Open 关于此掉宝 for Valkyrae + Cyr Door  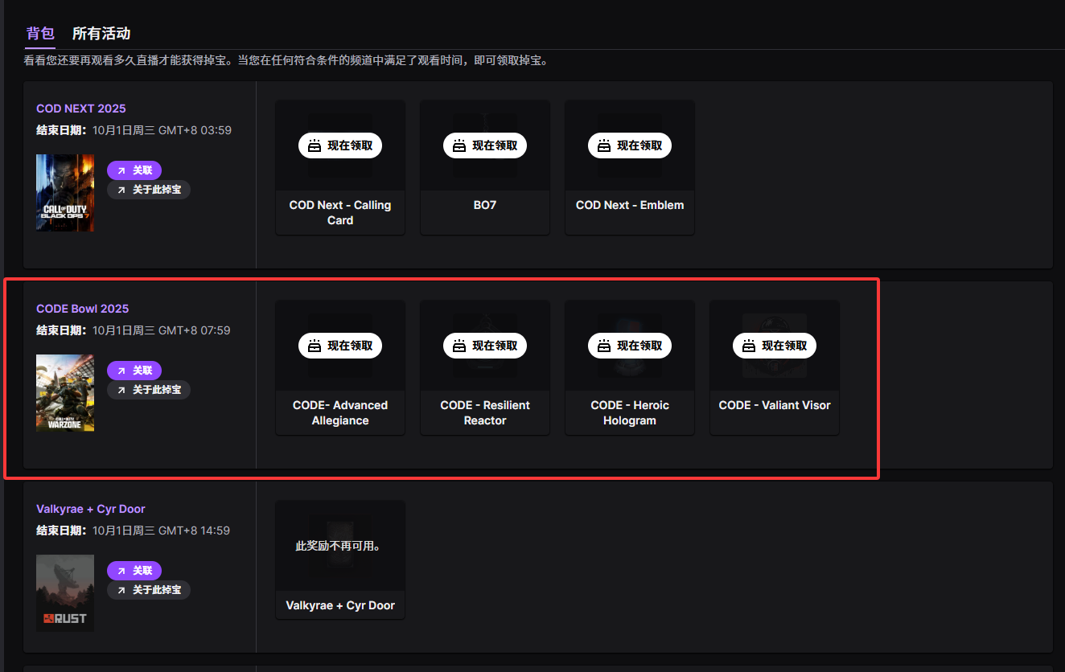pyautogui.click(x=149, y=590)
